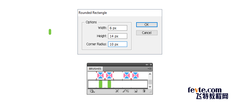This screenshot has width=232, height=103.
Task: Click the Width input field
Action: tap(118, 28)
